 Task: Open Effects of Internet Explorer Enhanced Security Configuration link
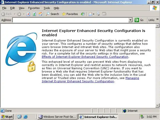coord(85,57)
